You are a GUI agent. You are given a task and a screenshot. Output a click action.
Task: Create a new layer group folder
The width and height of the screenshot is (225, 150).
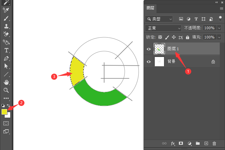198,143
